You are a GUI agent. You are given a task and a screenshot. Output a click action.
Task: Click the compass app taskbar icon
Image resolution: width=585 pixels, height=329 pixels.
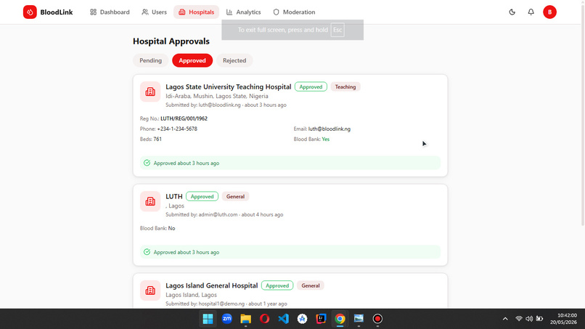click(x=302, y=319)
